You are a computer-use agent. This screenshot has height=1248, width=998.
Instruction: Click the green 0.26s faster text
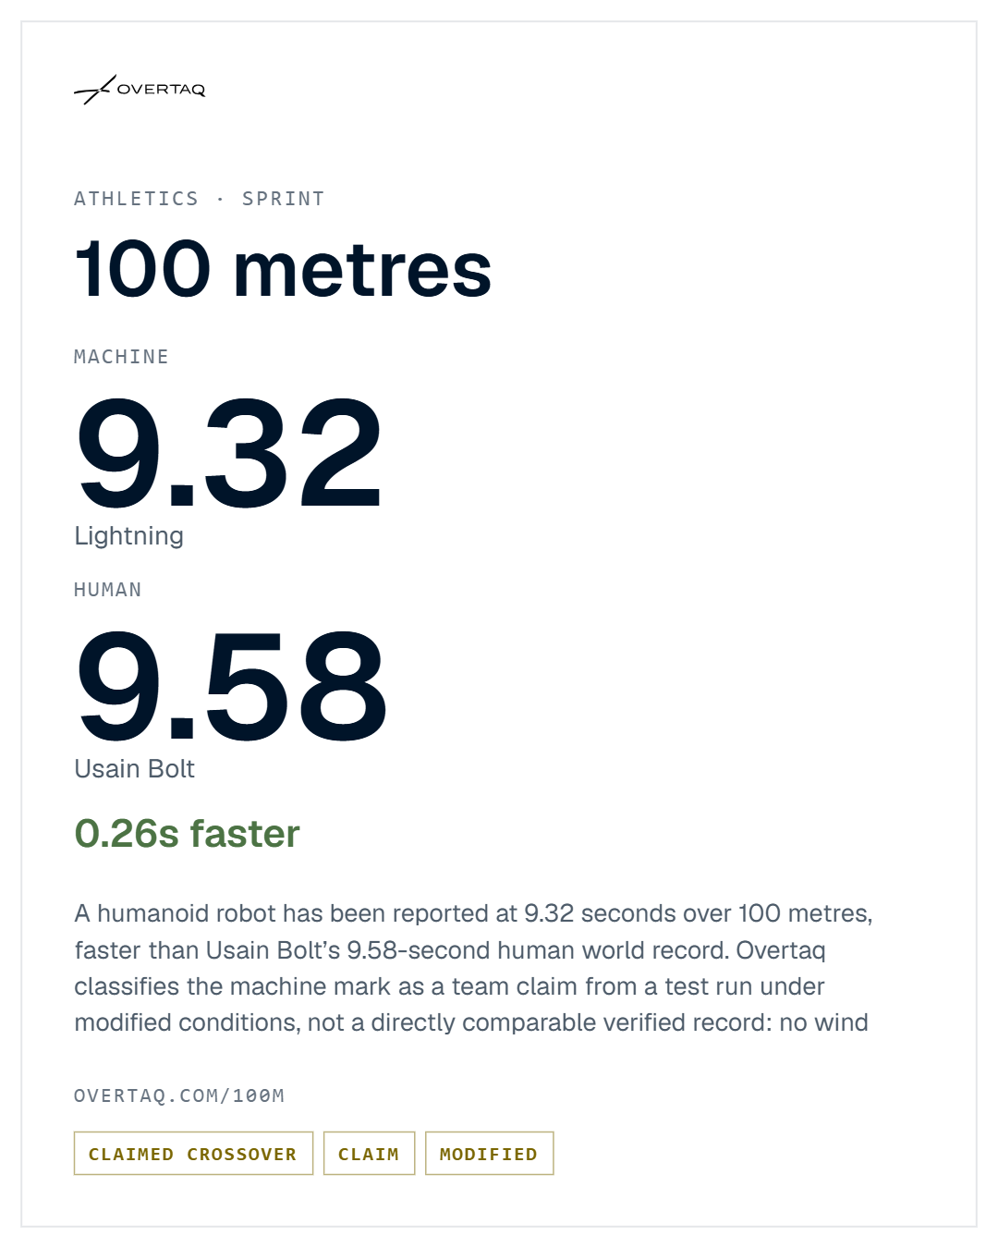[187, 834]
